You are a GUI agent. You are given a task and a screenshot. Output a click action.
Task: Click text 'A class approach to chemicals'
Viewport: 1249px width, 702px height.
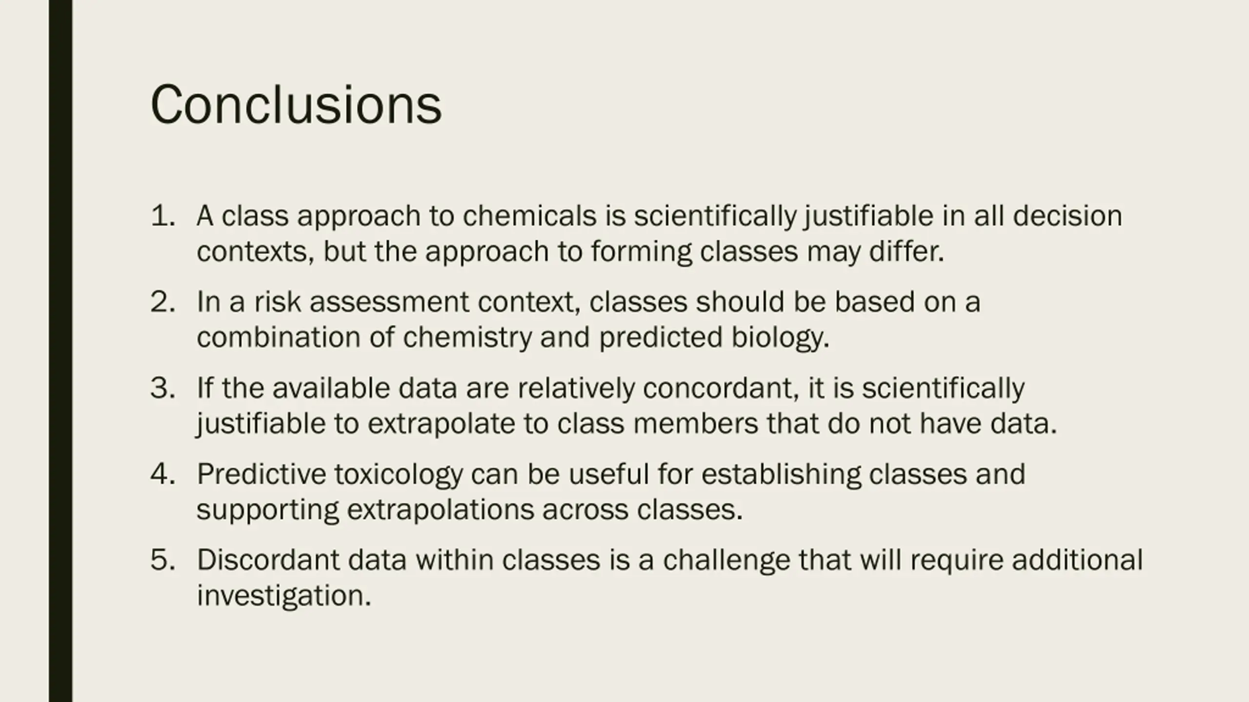396,215
